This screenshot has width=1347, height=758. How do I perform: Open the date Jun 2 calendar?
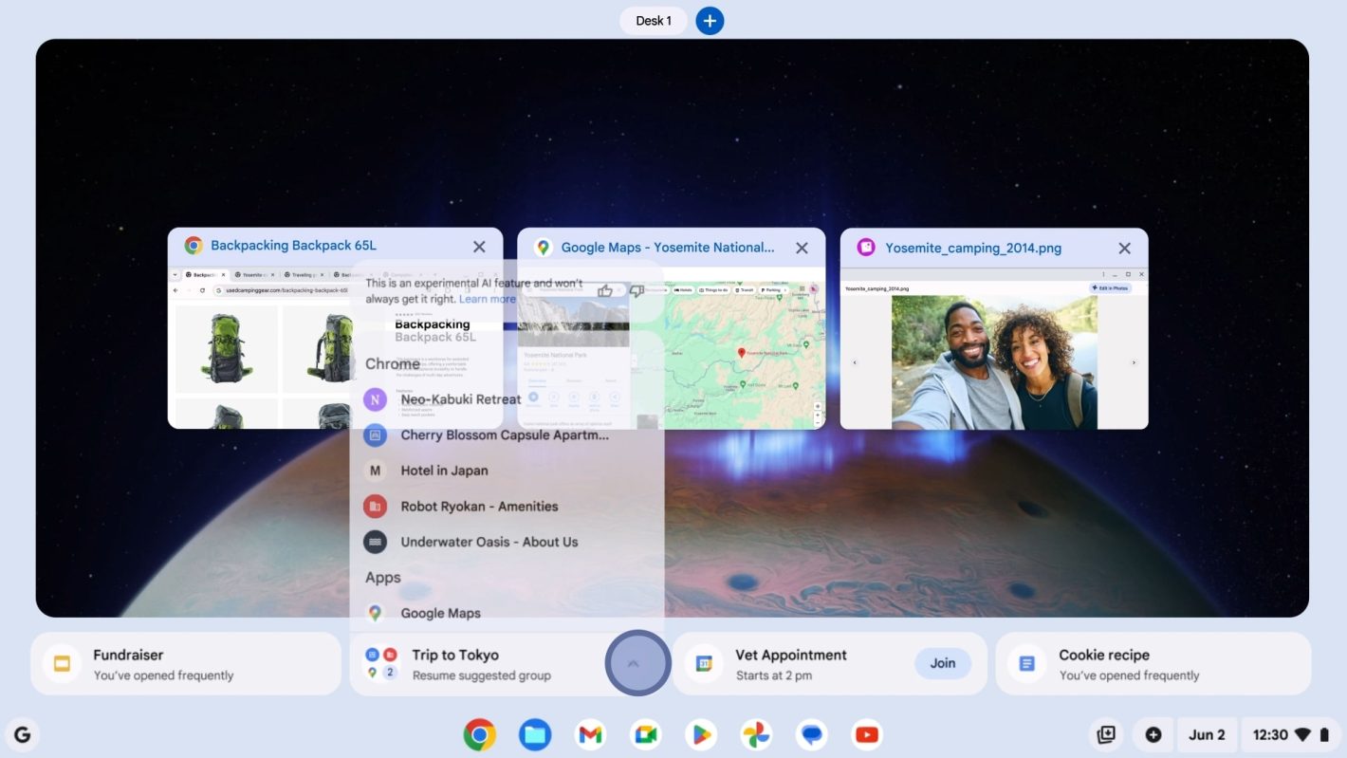(x=1207, y=734)
